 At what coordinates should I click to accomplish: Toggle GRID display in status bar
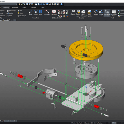109,123
